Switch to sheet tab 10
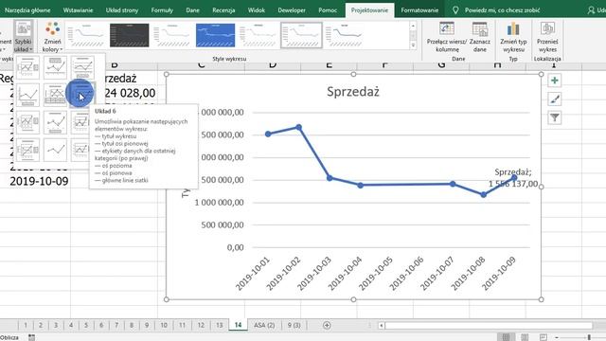Viewport: 606px width, 341px height. [x=164, y=325]
